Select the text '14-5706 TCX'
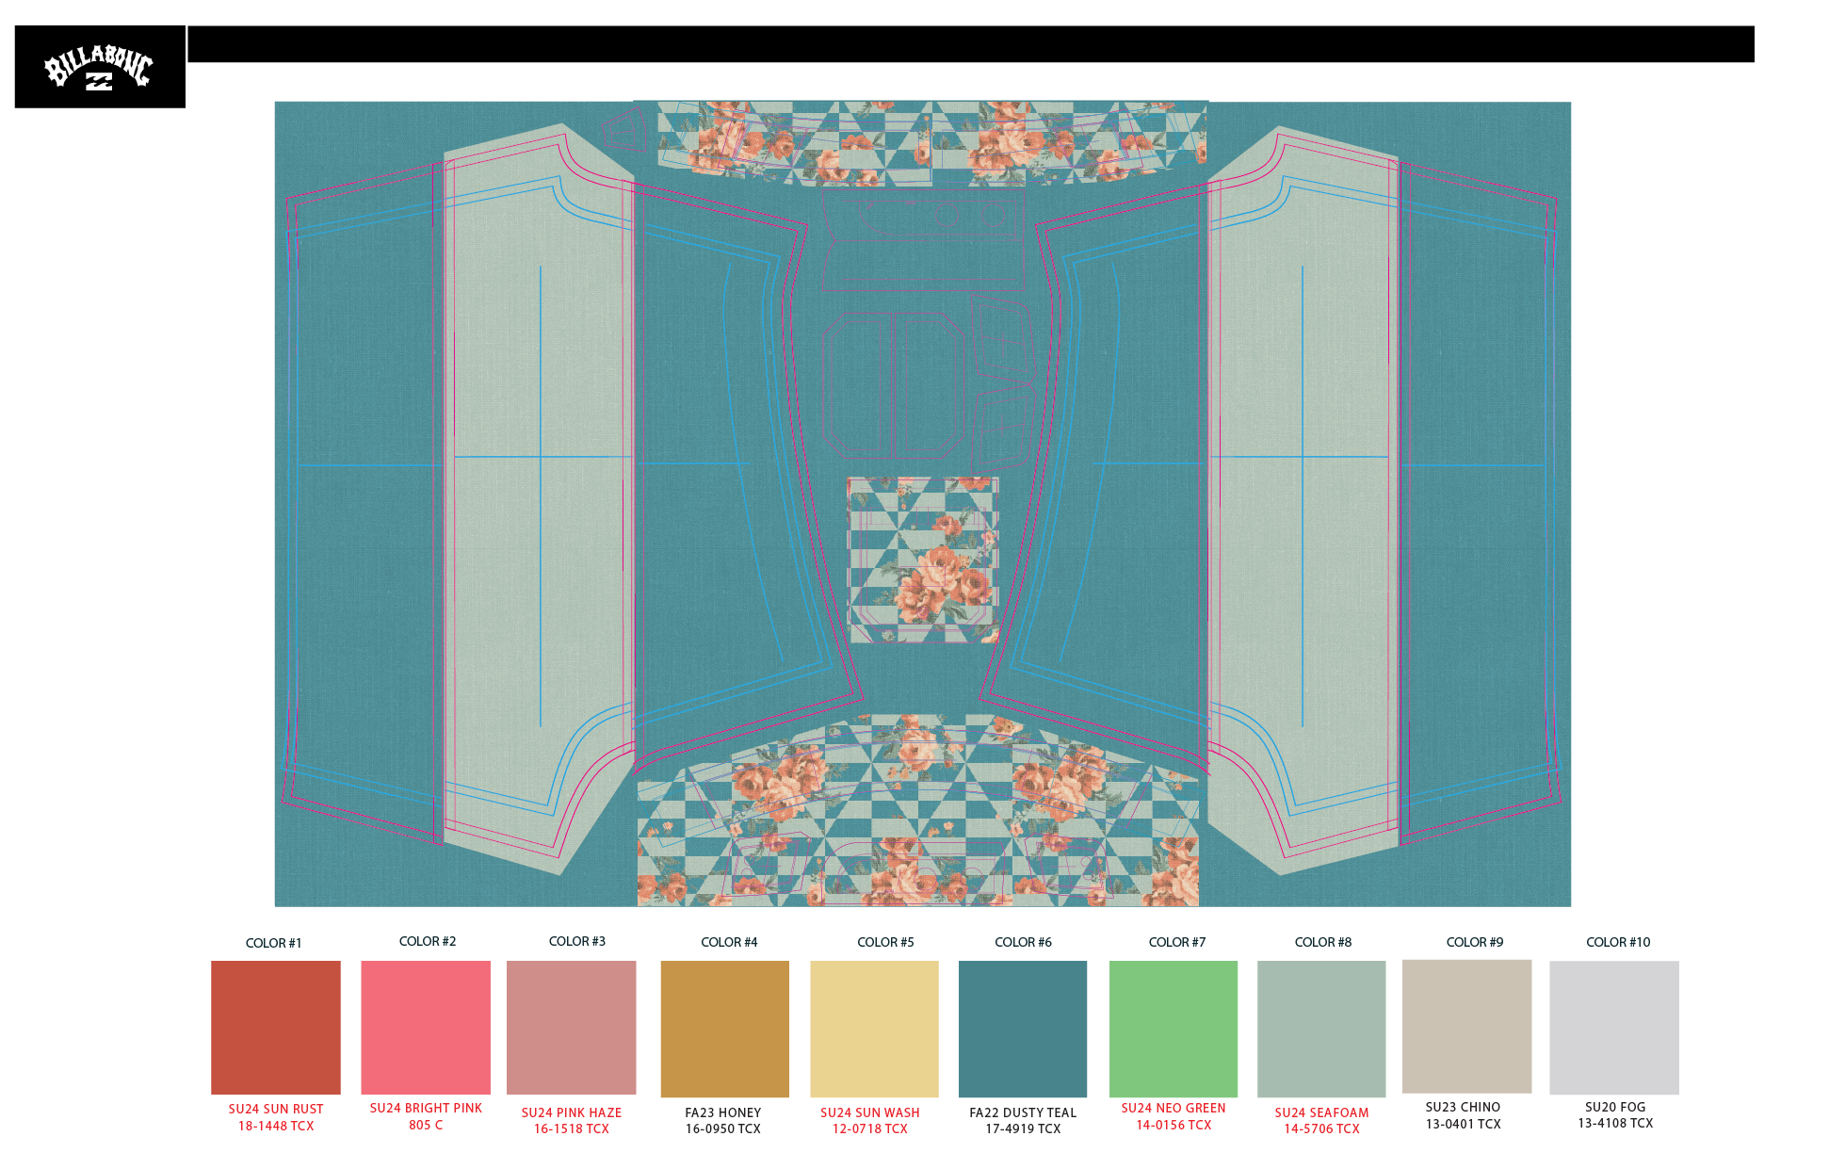The width and height of the screenshot is (1829, 1169). click(x=1322, y=1128)
